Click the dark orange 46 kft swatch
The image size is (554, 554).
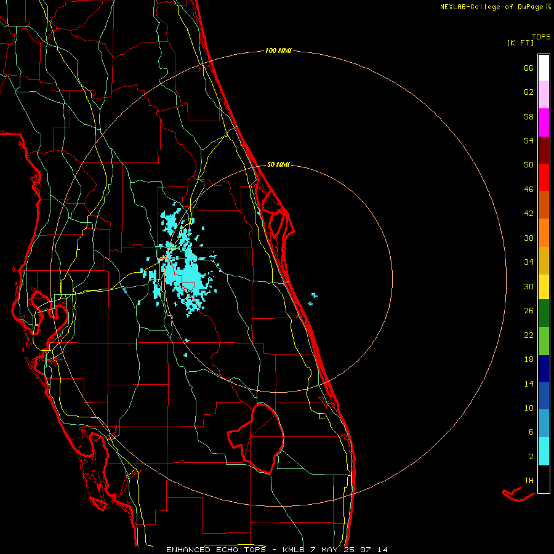(544, 205)
